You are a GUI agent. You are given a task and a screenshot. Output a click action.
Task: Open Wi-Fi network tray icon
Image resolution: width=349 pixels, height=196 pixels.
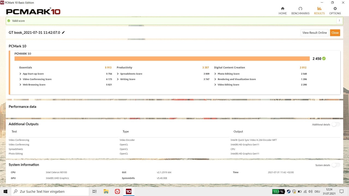(x=305, y=191)
